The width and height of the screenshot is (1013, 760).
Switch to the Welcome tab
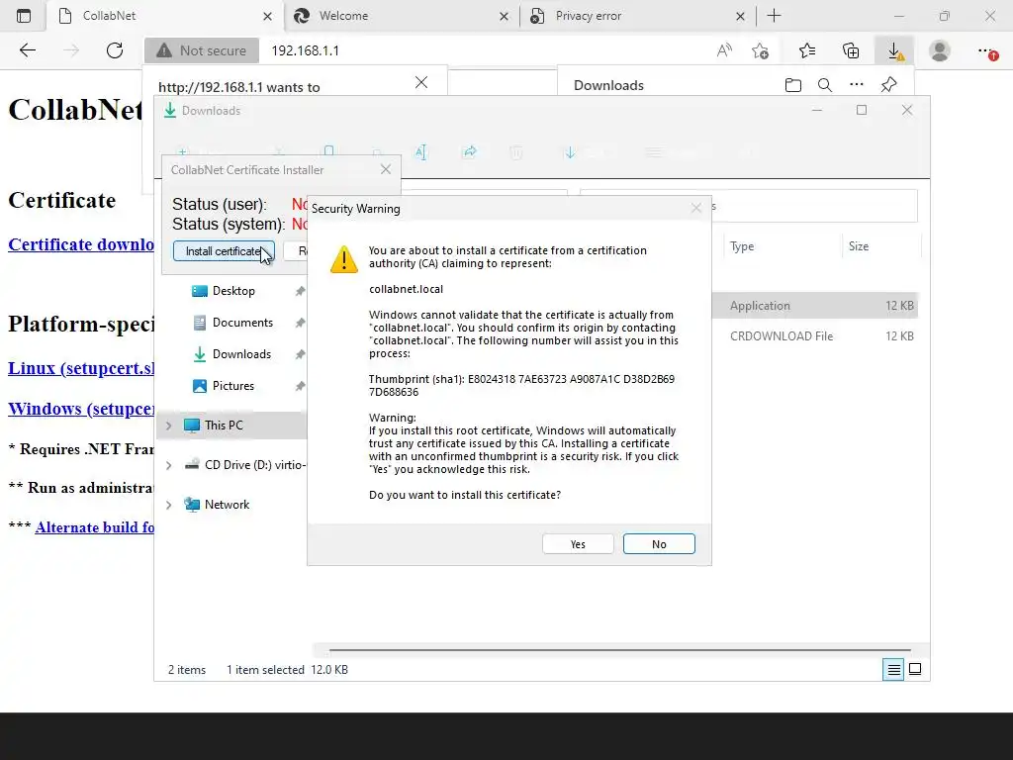click(x=401, y=16)
